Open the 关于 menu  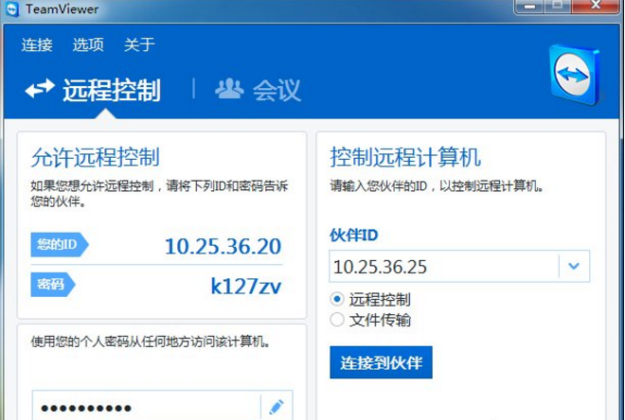click(x=139, y=44)
